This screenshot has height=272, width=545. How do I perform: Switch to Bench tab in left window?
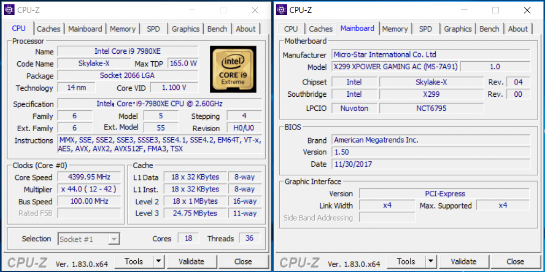[217, 29]
